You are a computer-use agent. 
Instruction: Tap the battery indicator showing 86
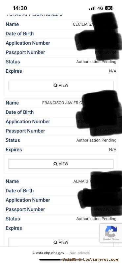[x=109, y=8]
